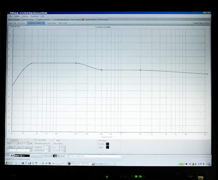Toggle the Low Rolloff checkbox

pyautogui.click(x=36, y=140)
